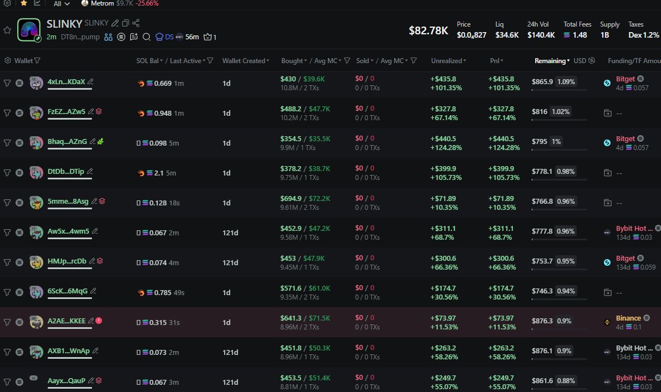661x392 pixels.
Task: Click the Bitget funding source in the first row
Action: 625,79
